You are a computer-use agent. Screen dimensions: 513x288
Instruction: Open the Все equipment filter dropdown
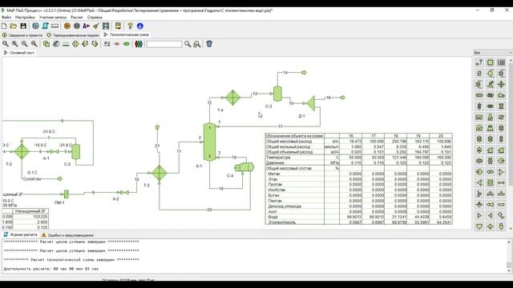coord(492,53)
